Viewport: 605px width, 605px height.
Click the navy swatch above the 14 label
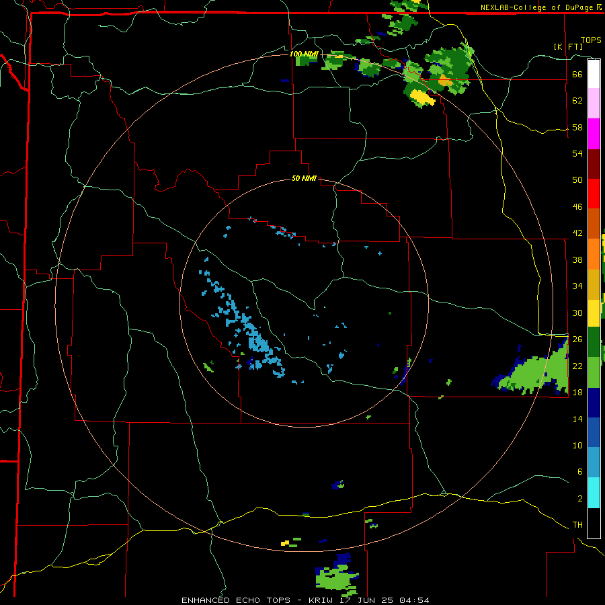click(594, 403)
